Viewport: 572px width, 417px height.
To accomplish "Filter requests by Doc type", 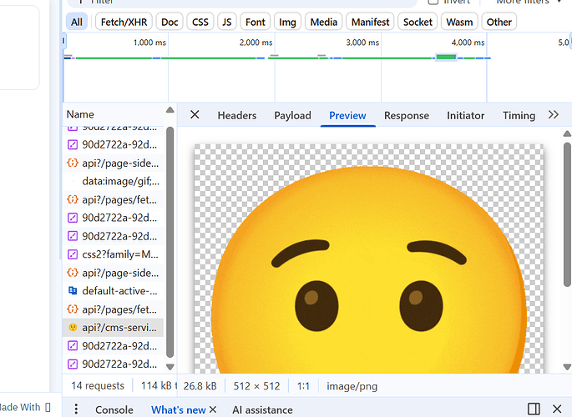I will (170, 22).
